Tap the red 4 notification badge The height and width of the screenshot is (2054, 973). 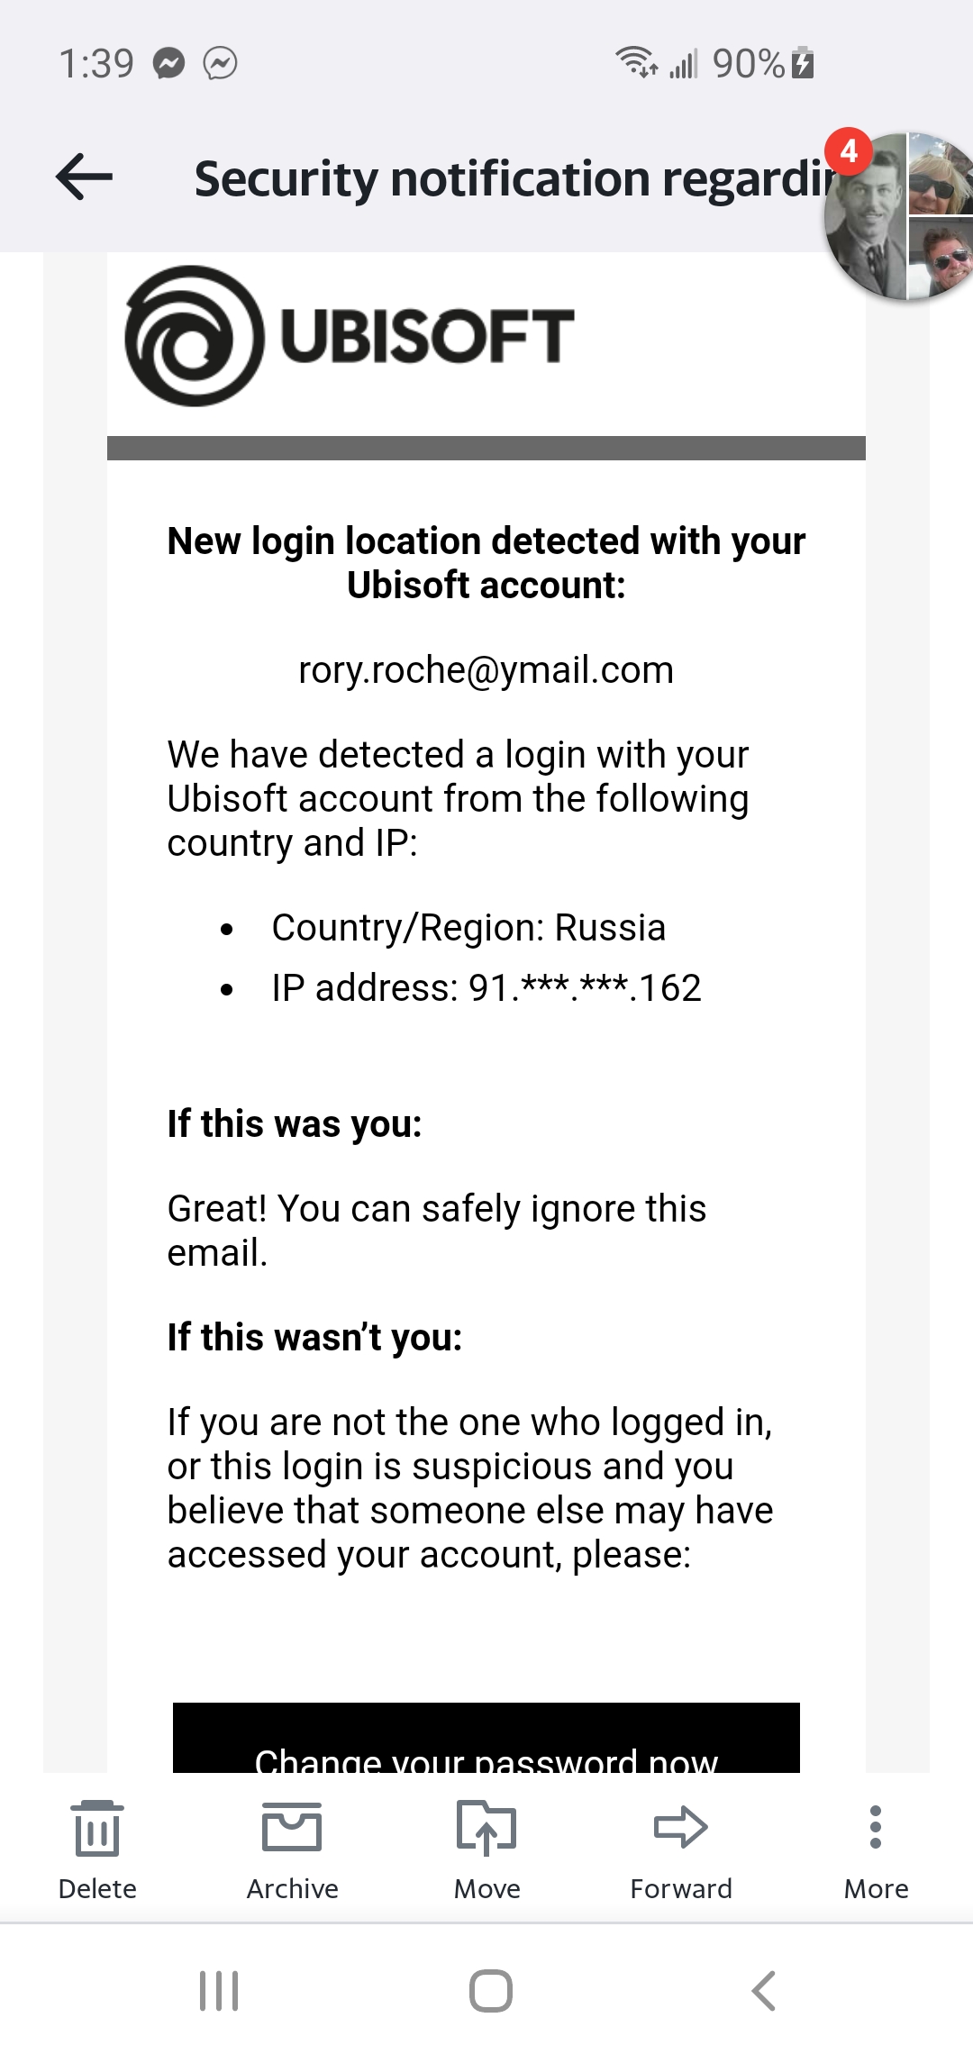(849, 151)
